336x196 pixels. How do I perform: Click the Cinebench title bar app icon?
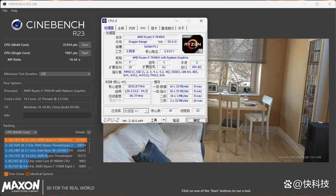click(4, 4)
